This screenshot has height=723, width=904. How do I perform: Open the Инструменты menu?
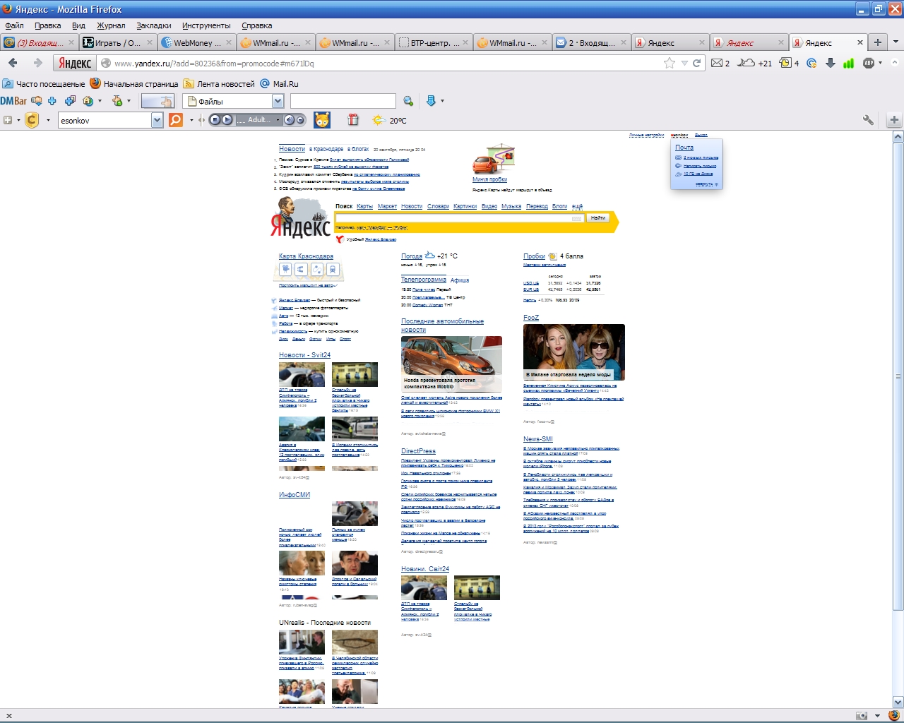pos(206,25)
